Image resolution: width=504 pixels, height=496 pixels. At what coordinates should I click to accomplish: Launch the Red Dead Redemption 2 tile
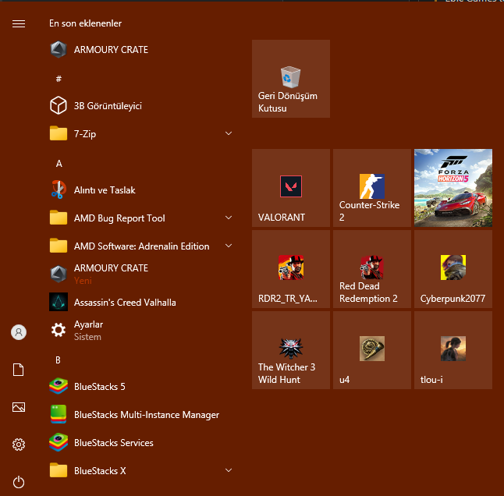click(x=372, y=269)
